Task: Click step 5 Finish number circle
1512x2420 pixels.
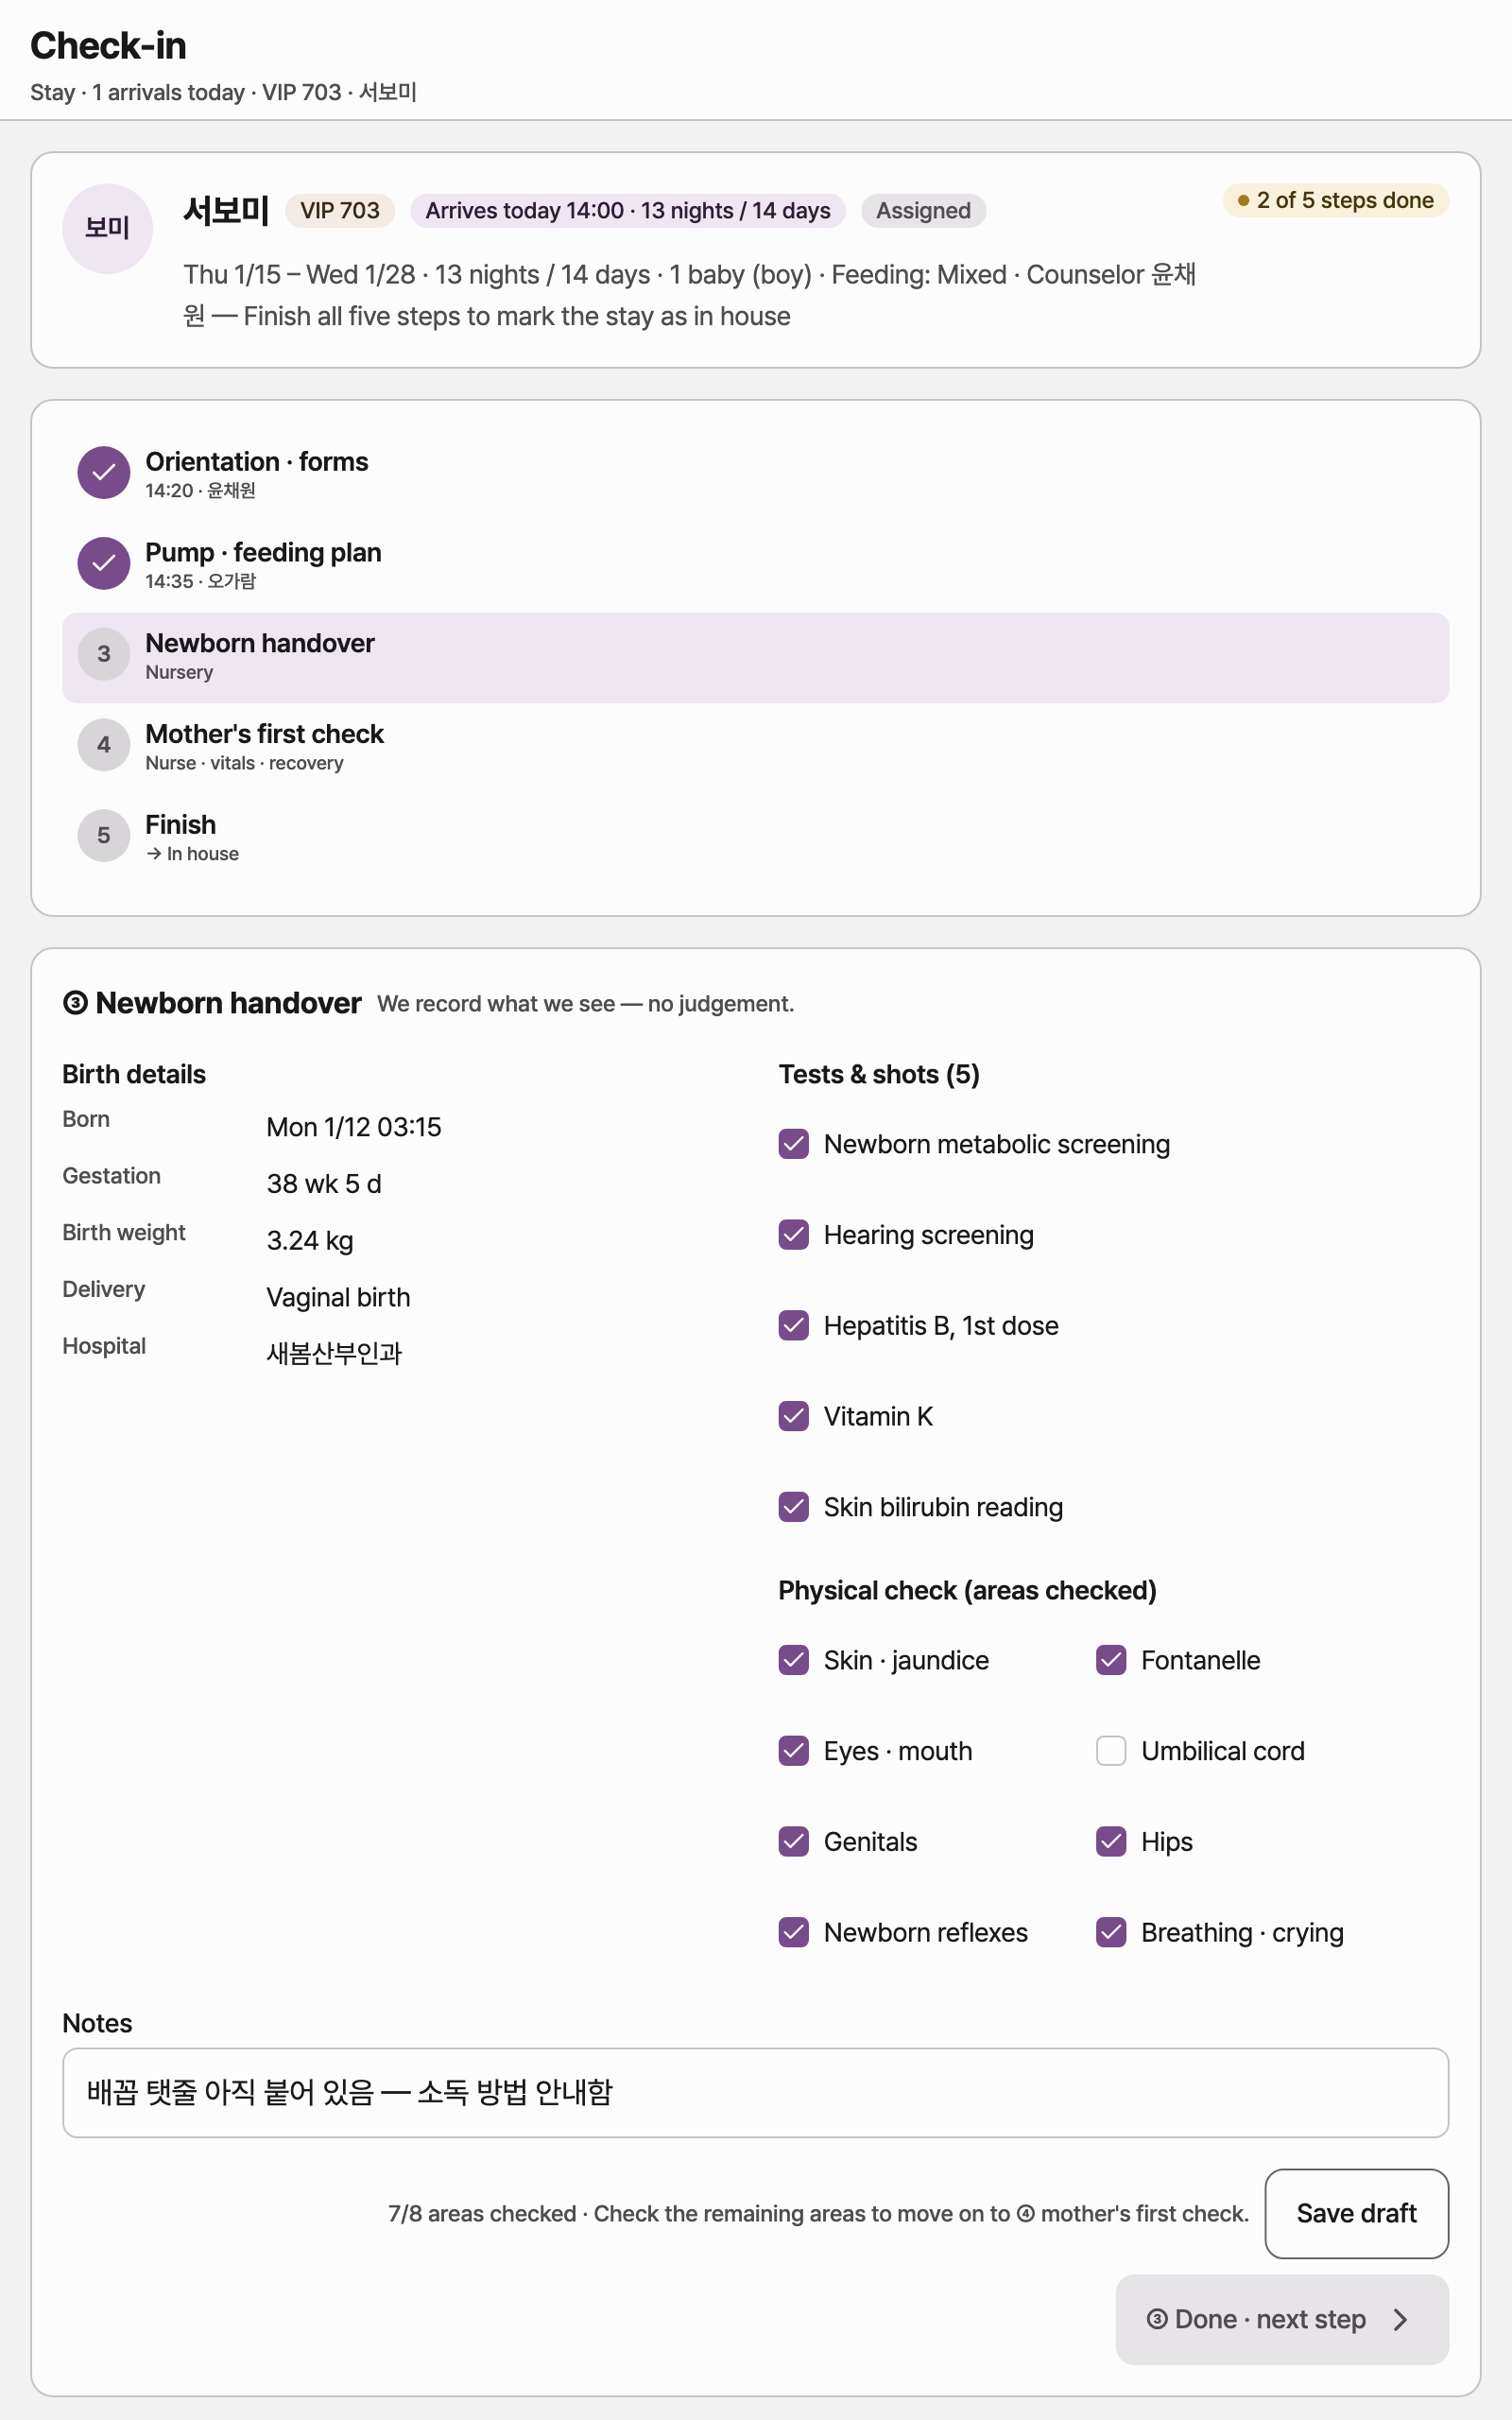Action: point(104,836)
